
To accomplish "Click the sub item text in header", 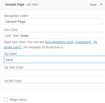I will [32, 5].
